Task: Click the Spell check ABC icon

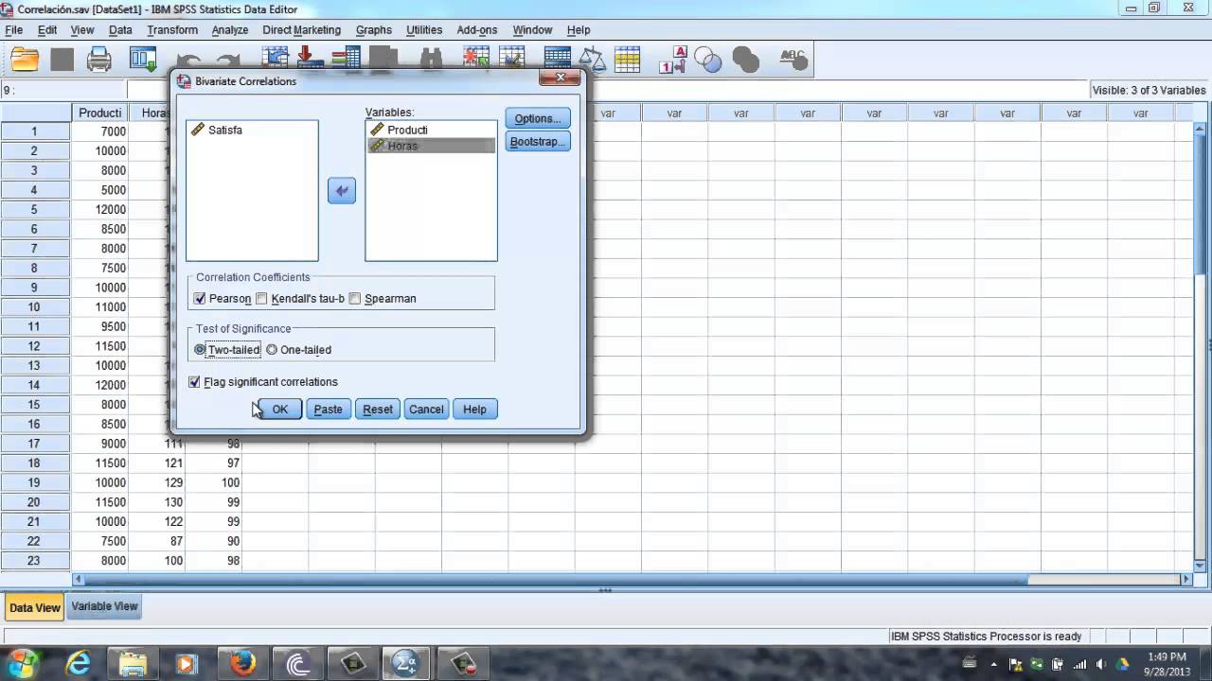Action: pos(793,60)
